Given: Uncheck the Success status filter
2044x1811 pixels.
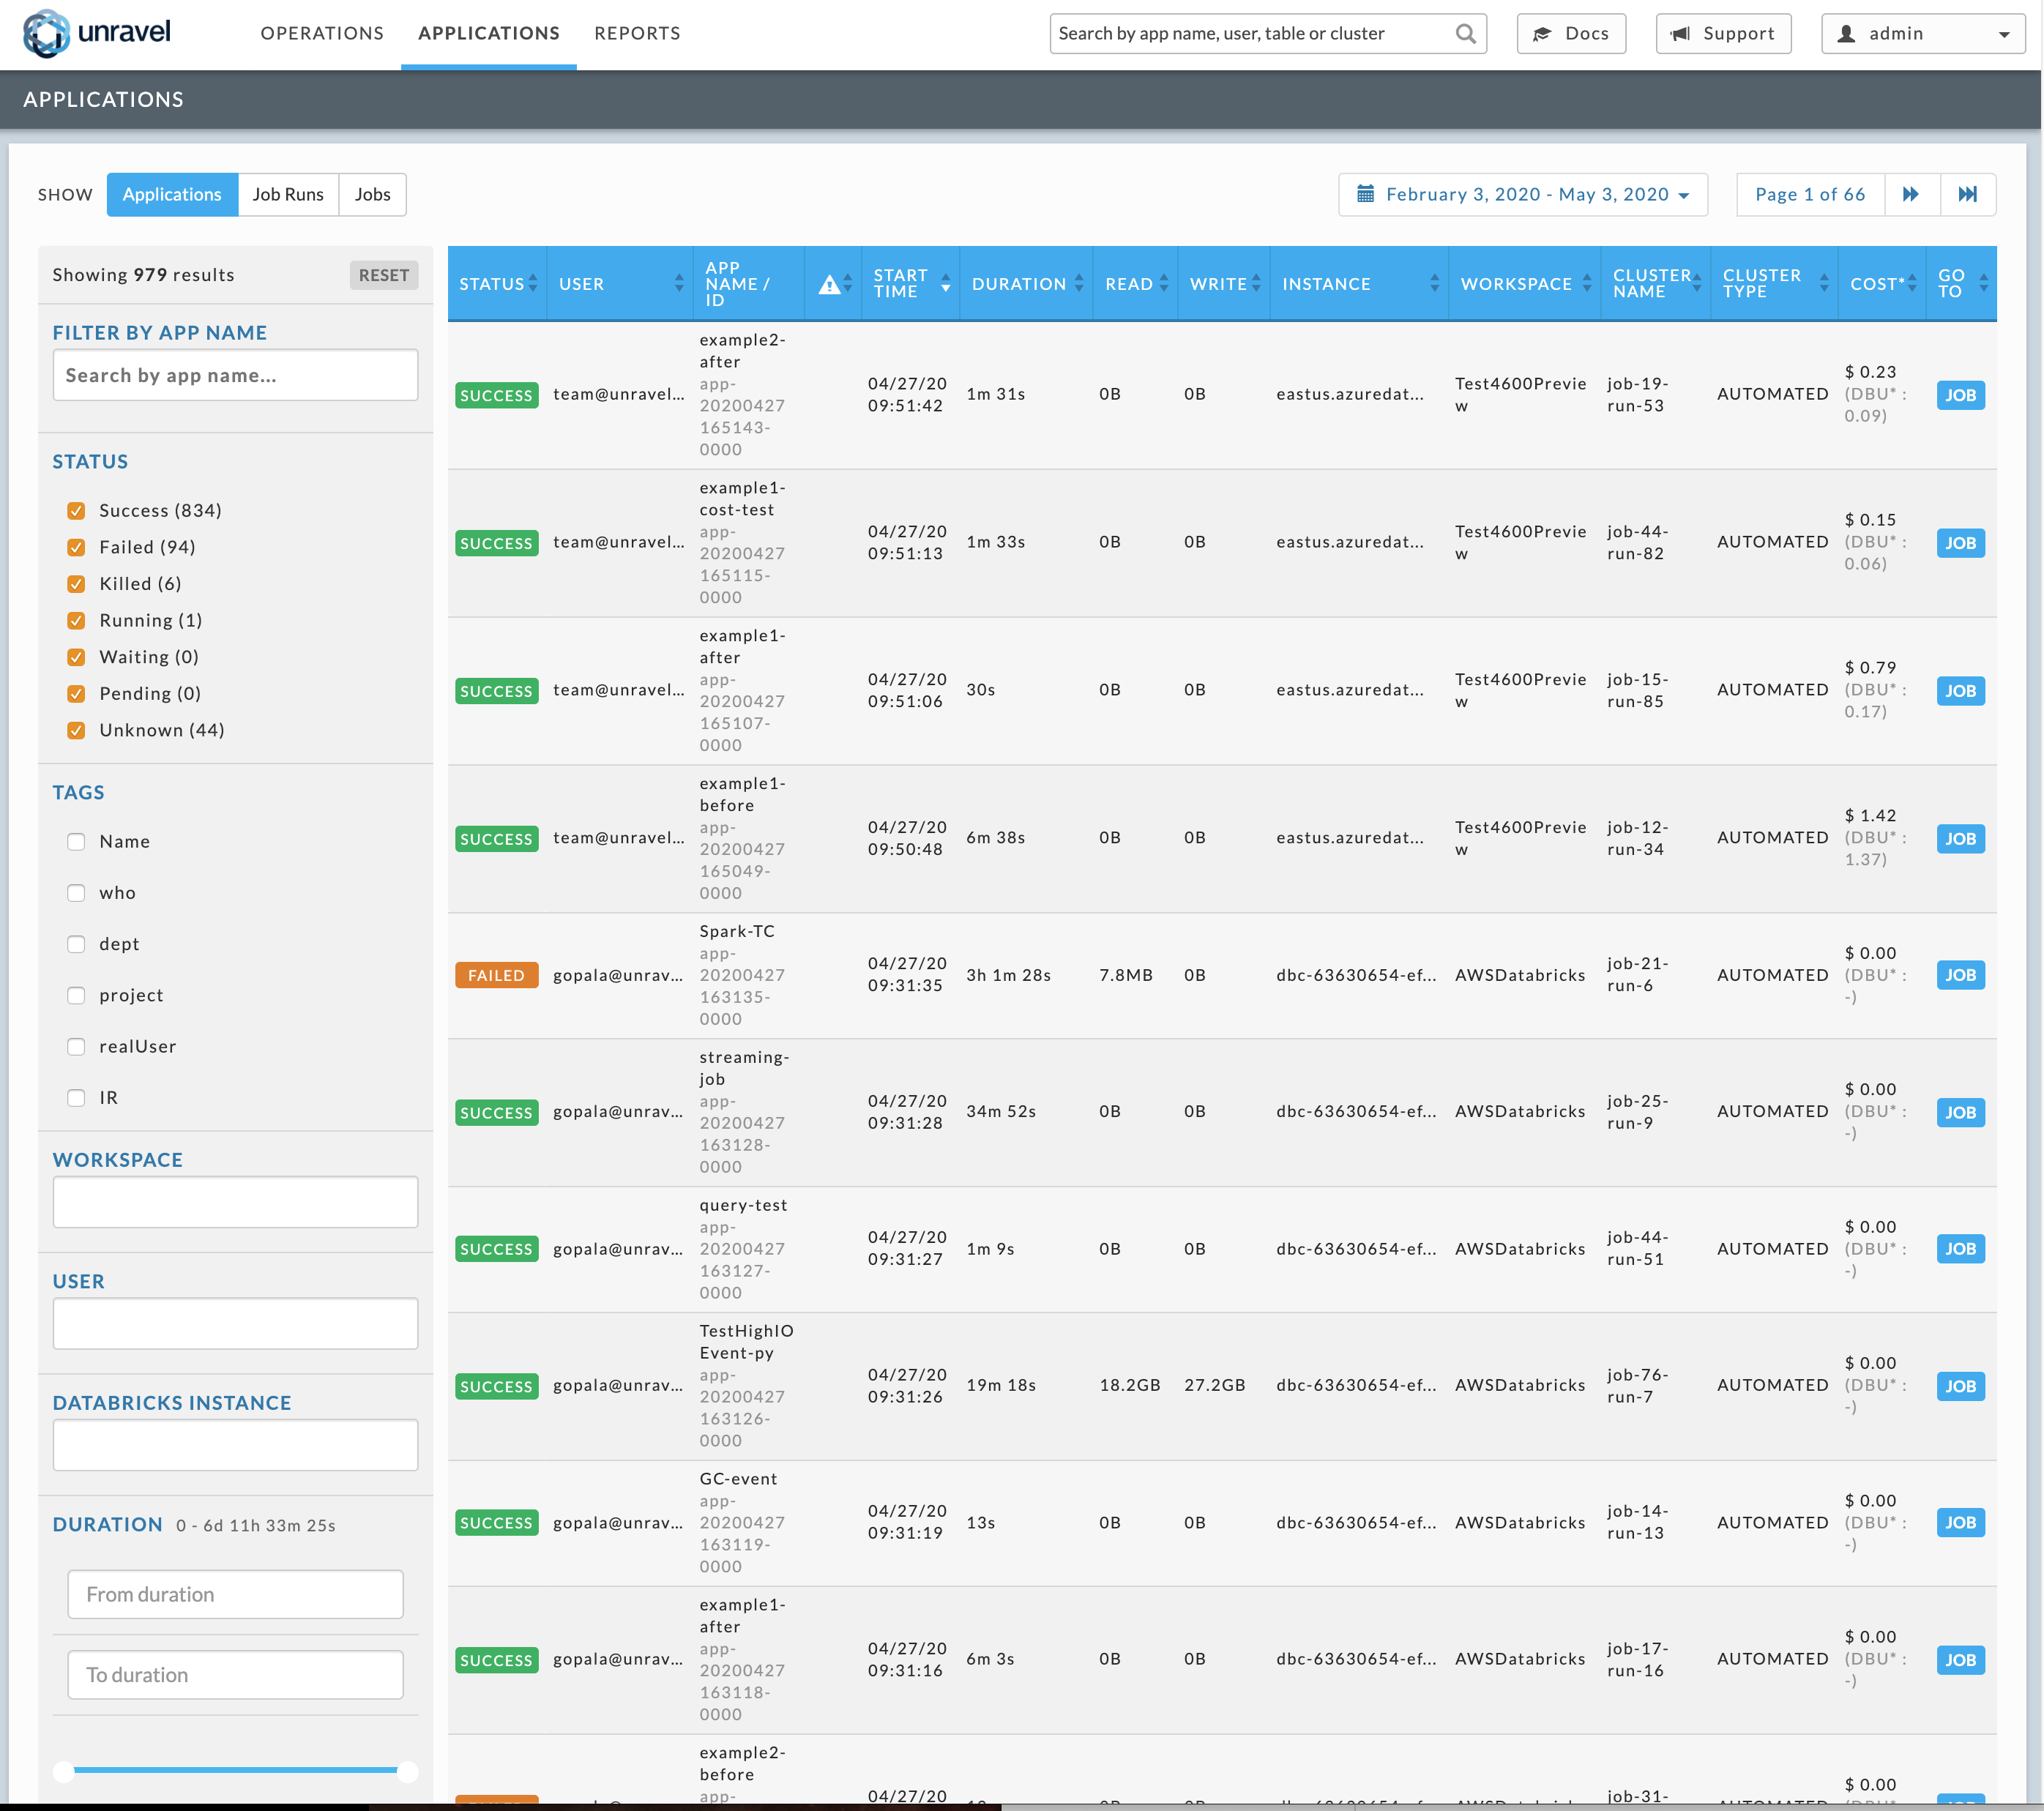Looking at the screenshot, I should [x=76, y=511].
